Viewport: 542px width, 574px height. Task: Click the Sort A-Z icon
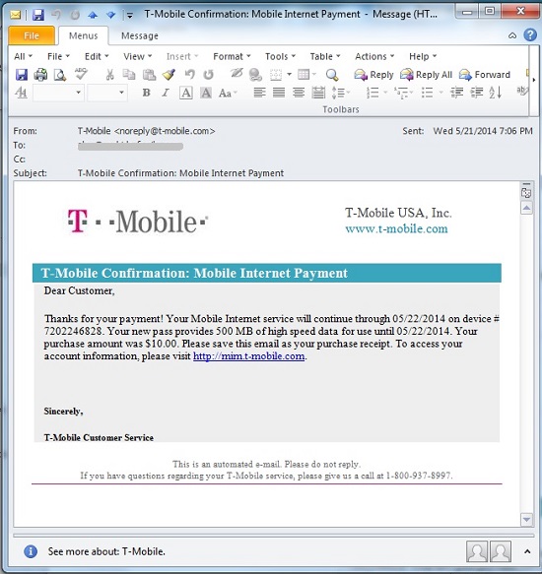[x=495, y=93]
